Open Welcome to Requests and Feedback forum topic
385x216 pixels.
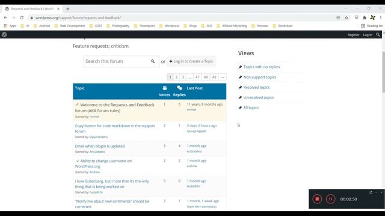pyautogui.click(x=115, y=108)
